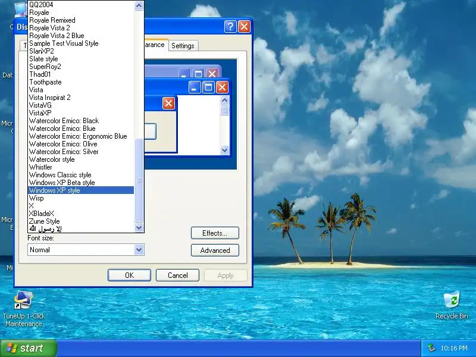Viewport: 476px width, 357px height.
Task: Click the taskbar clock showing 10:16 PM
Action: coord(454,348)
